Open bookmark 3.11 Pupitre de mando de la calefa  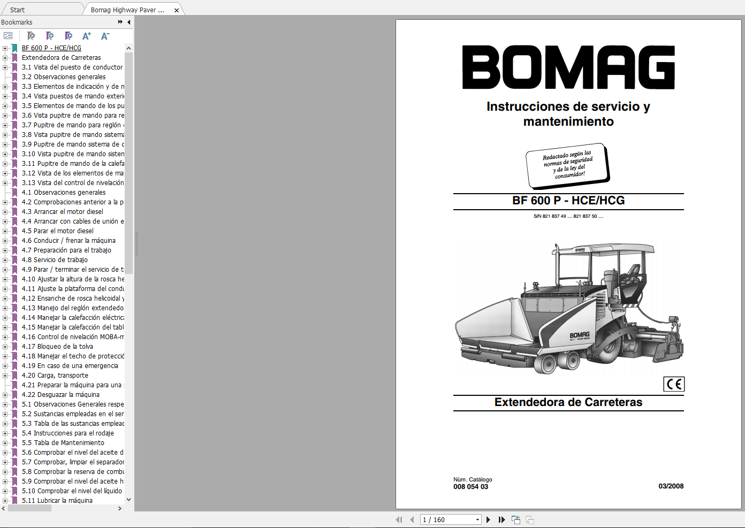coord(73,164)
